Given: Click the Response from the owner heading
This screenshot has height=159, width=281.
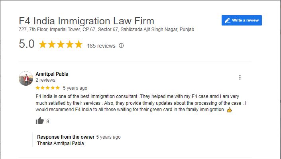Looking at the screenshot, I should [x=66, y=137].
